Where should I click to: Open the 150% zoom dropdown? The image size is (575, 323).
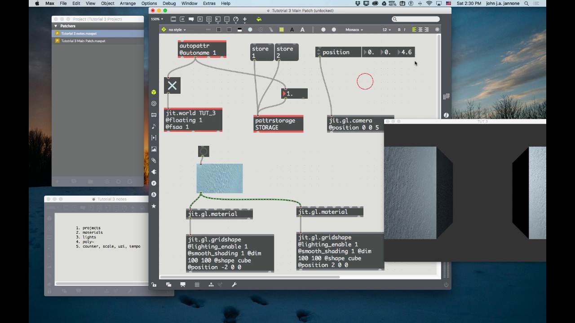[x=157, y=19]
